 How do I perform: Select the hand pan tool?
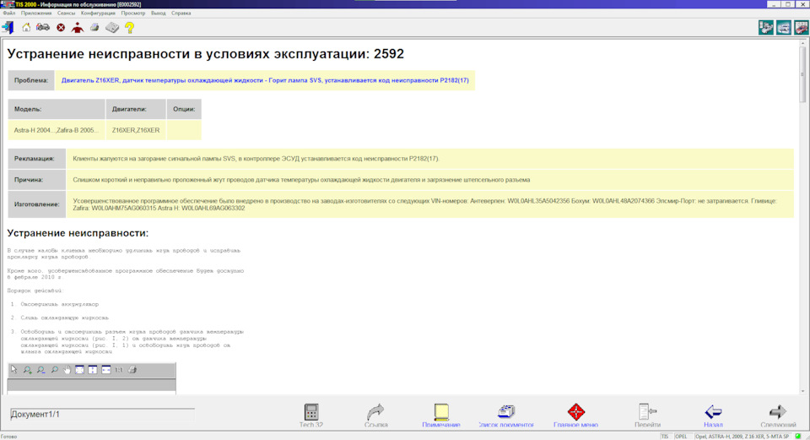(67, 370)
